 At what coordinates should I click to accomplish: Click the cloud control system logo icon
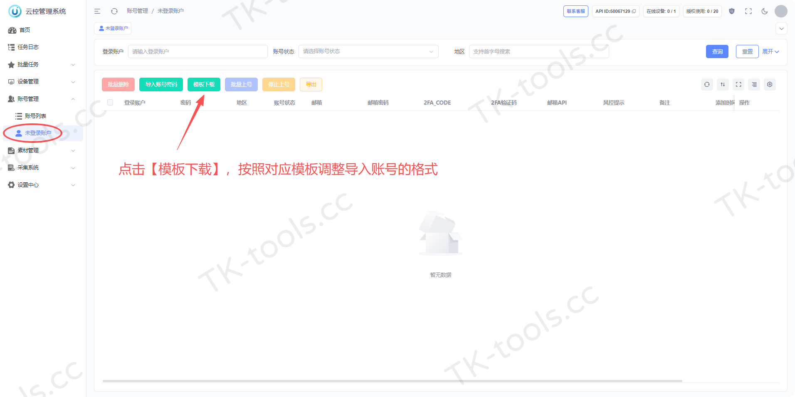[15, 11]
